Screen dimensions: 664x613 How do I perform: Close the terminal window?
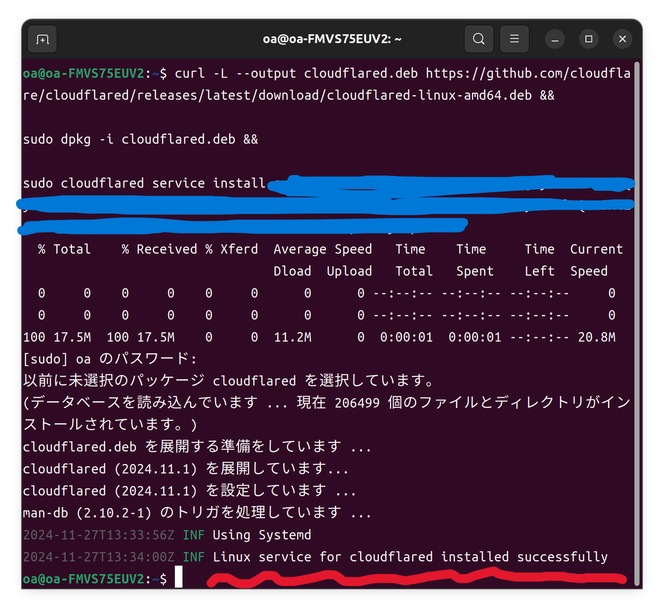click(x=622, y=39)
